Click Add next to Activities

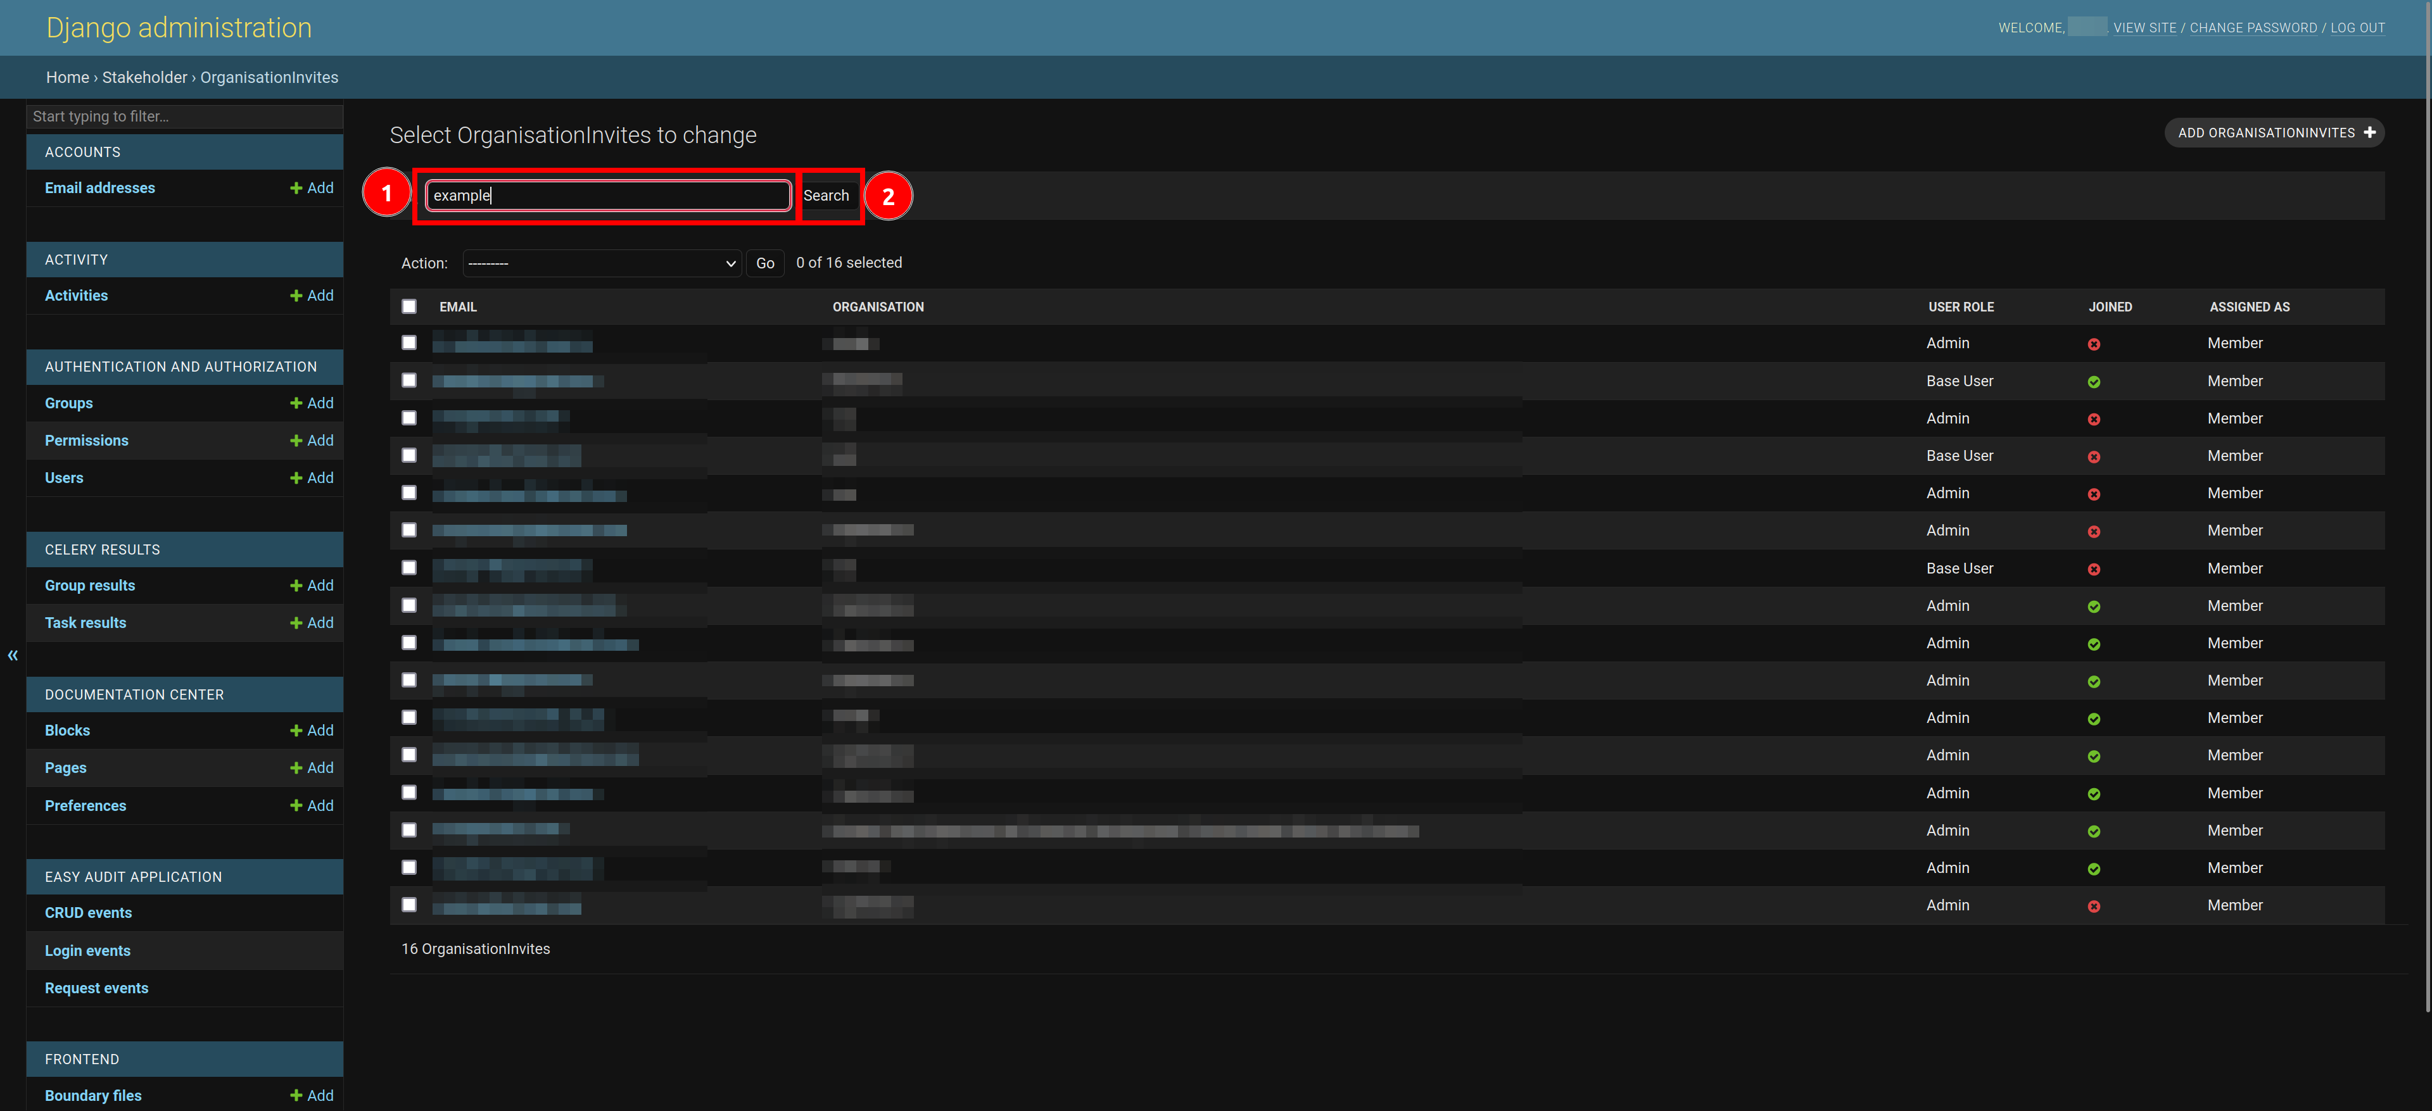tap(312, 296)
